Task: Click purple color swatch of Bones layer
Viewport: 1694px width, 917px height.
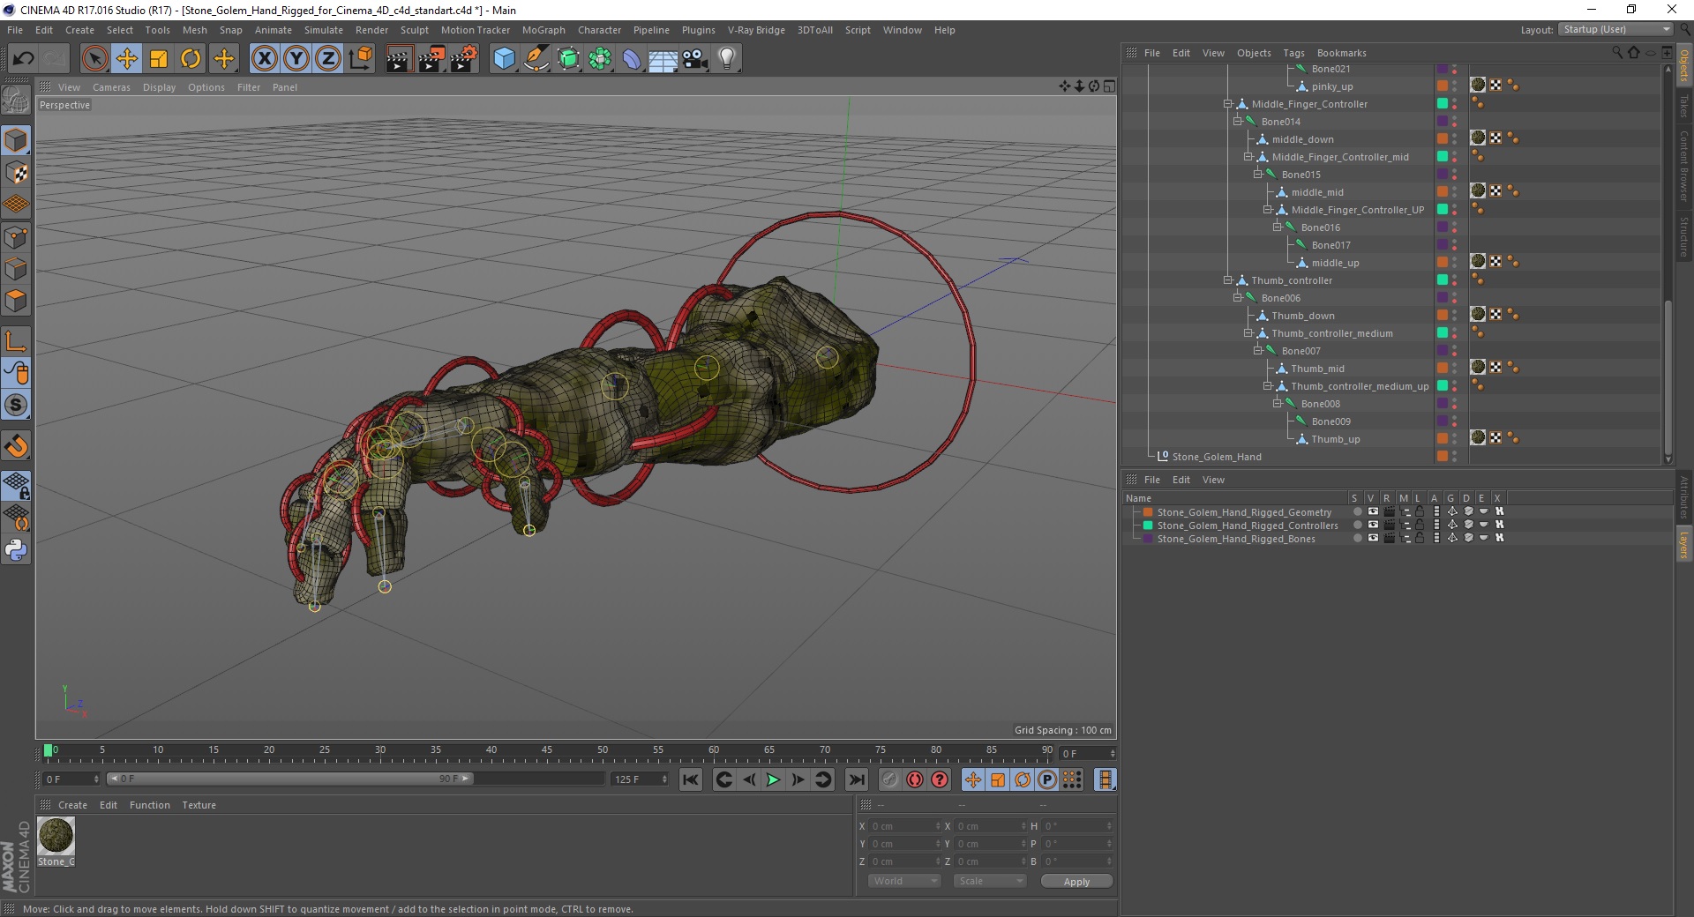Action: (x=1148, y=538)
